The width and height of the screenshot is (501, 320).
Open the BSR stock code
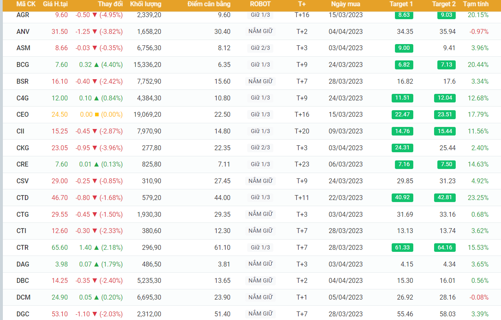pos(23,81)
